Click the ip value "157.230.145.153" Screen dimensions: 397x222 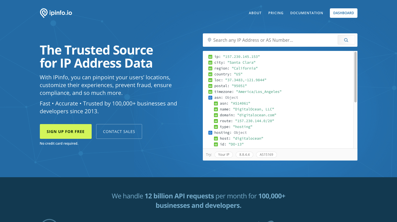242,57
